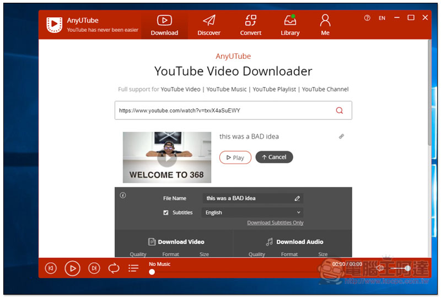The width and height of the screenshot is (441, 298).
Task: Click the music progress slider handle
Action: point(152,272)
